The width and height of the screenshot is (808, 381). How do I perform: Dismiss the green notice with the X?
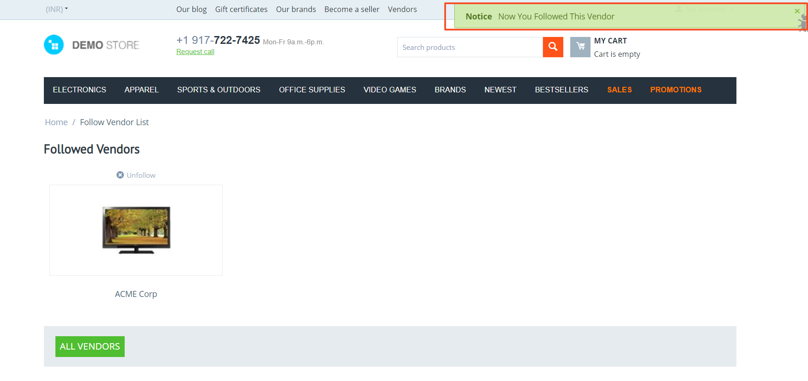click(x=797, y=11)
